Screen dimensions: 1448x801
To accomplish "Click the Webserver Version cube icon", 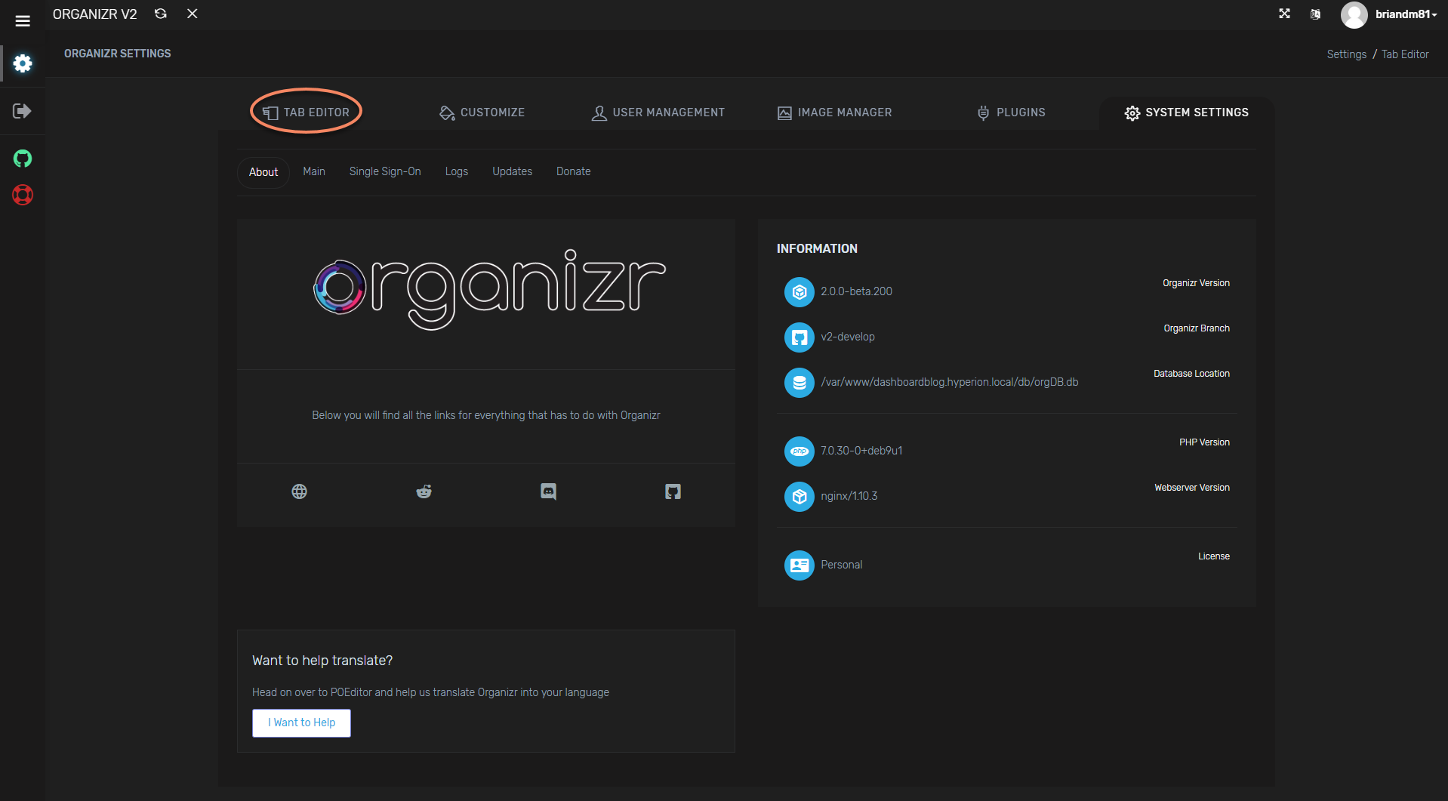I will point(799,497).
